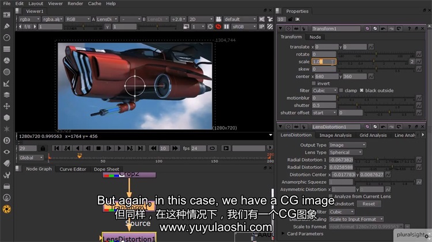Open the rgba channel layer dropdown

click(x=29, y=19)
